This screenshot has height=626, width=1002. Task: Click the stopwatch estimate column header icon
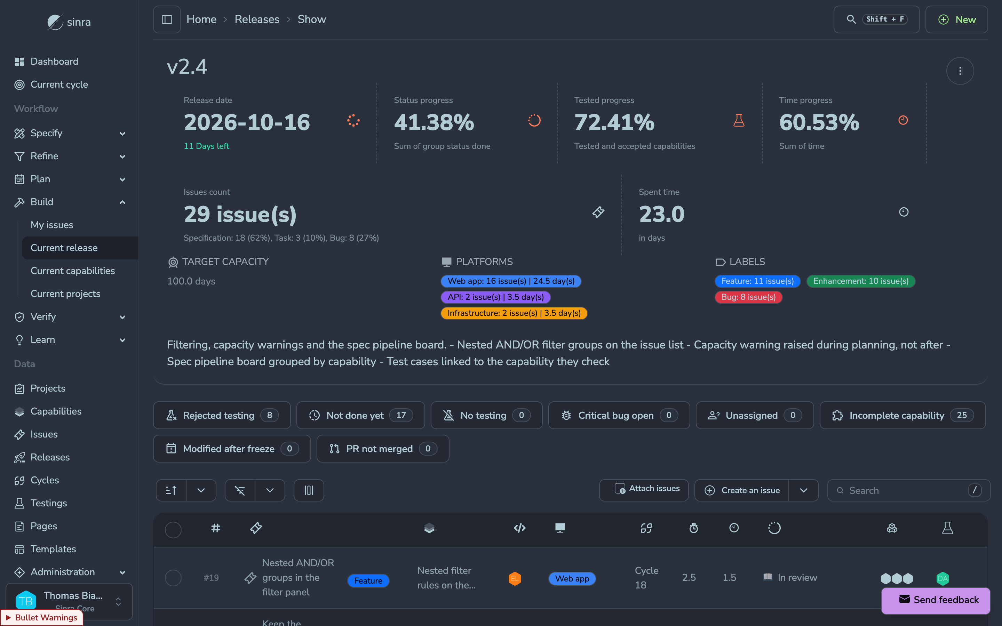[x=693, y=528]
